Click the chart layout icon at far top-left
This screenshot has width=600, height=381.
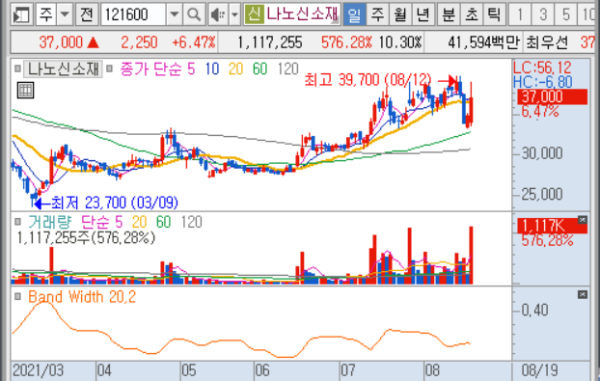(x=21, y=14)
